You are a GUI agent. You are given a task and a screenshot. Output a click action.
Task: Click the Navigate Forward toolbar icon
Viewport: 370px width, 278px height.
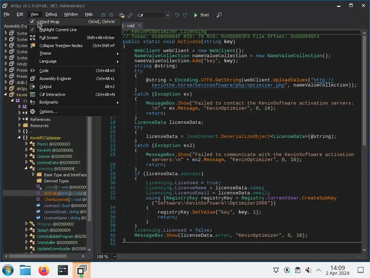(x=111, y=15)
